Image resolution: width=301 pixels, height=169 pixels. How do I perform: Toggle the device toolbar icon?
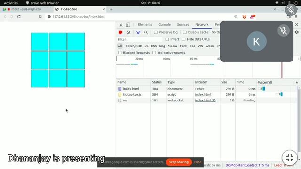coord(128,25)
